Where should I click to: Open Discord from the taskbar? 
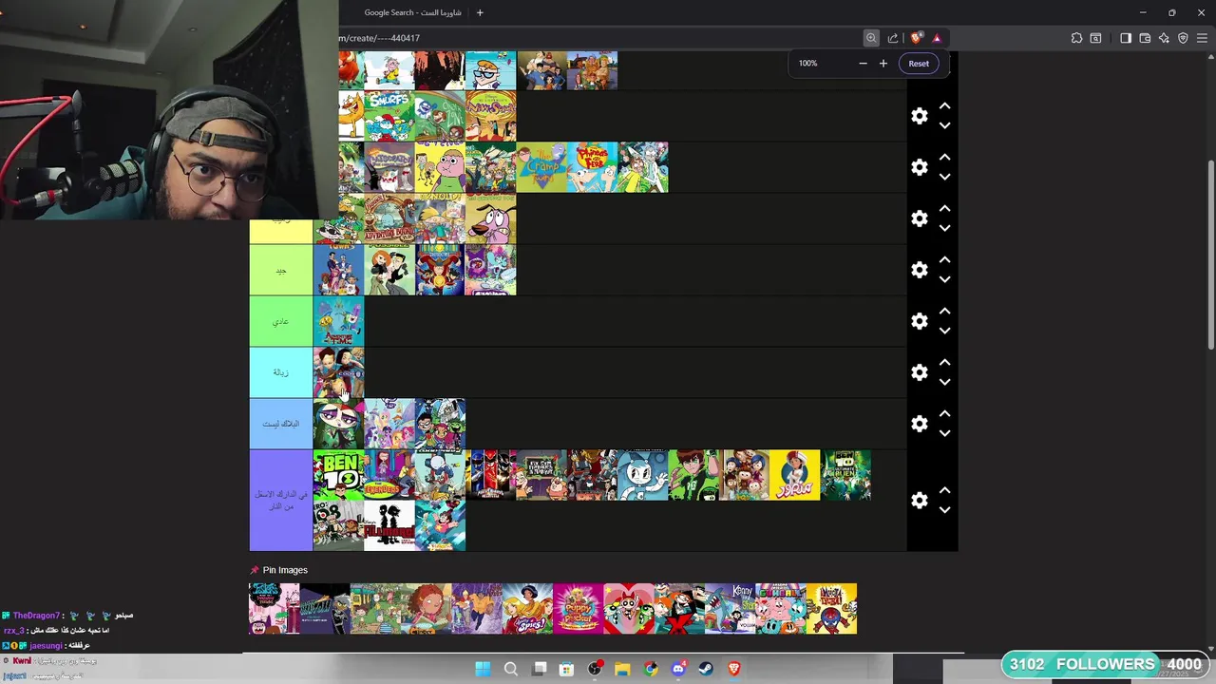pos(678,669)
